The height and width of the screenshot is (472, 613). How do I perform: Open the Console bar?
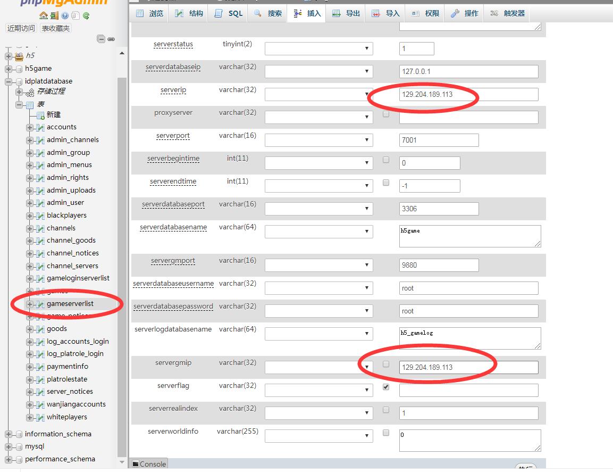pos(149,464)
